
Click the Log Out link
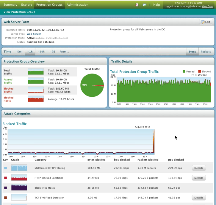(207, 6)
